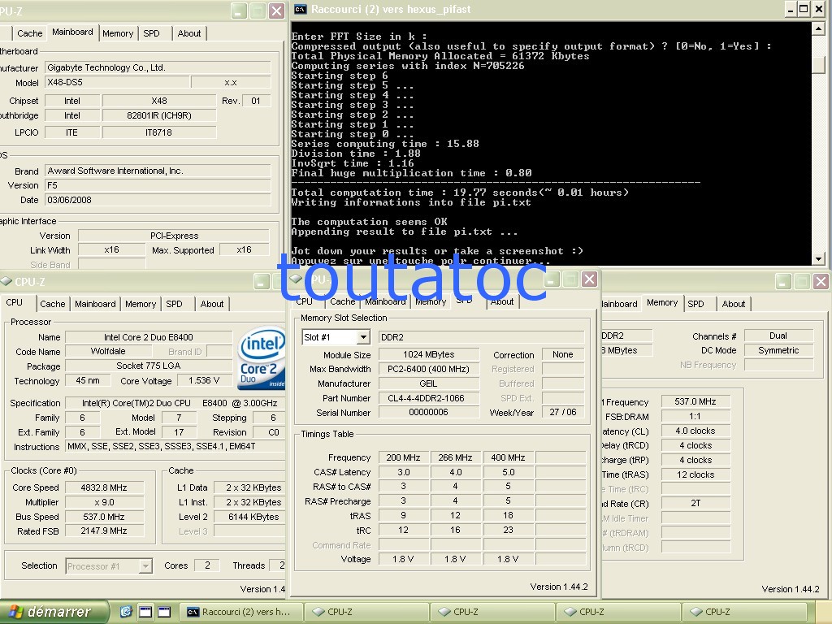
Task: Select the CPU tab in the CPU window
Action: coord(15,302)
